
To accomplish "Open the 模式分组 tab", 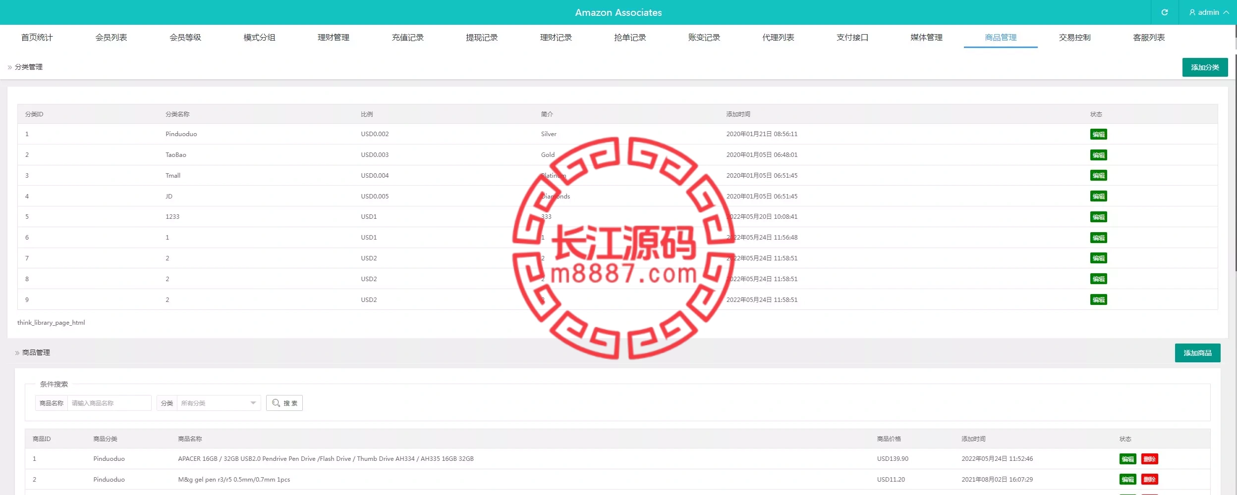I will tap(259, 38).
